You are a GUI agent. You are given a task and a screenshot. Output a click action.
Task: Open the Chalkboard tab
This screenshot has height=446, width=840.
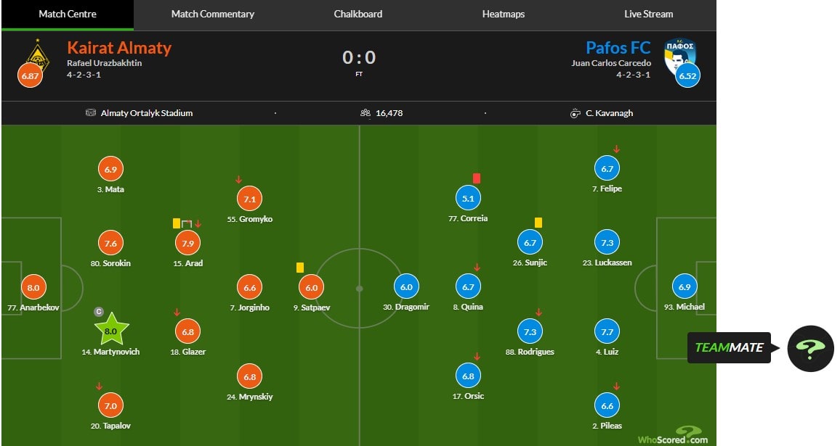pos(358,14)
